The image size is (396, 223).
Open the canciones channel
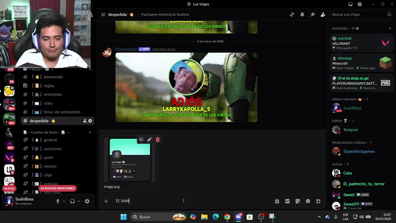click(x=58, y=149)
